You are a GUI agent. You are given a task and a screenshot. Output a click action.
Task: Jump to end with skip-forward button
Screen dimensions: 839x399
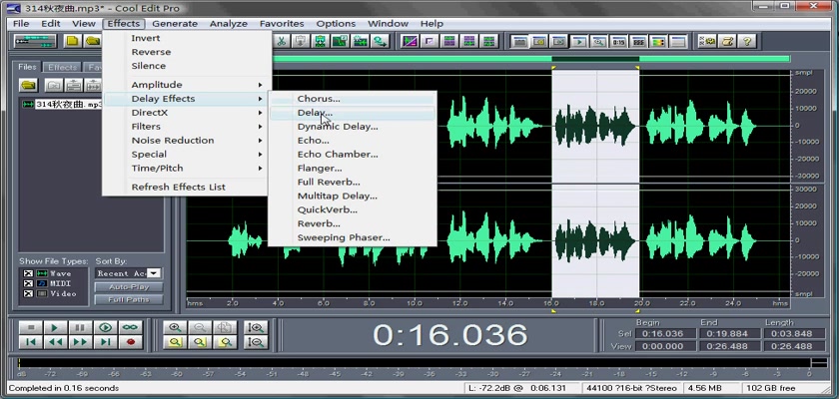coord(106,342)
